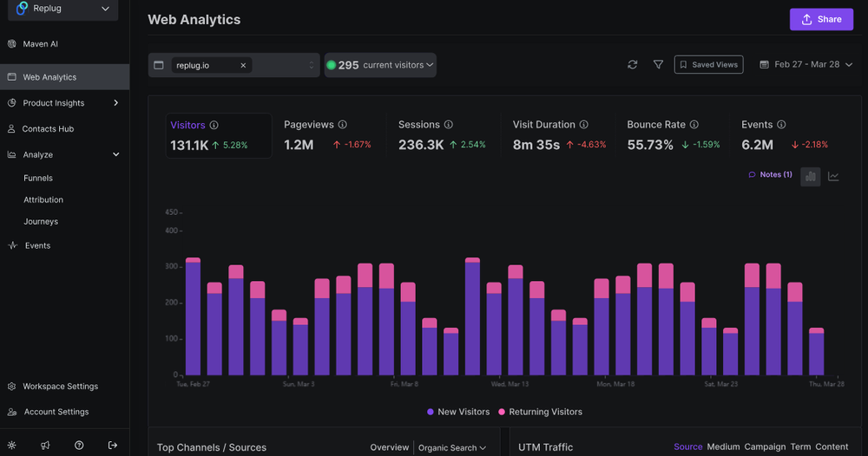Open the site selector up-down arrows
This screenshot has width=868, height=456.
click(311, 65)
